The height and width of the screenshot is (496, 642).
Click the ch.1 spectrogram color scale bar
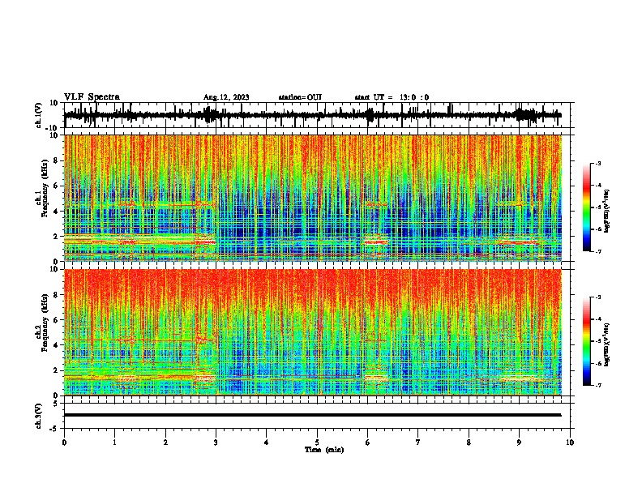[586, 207]
